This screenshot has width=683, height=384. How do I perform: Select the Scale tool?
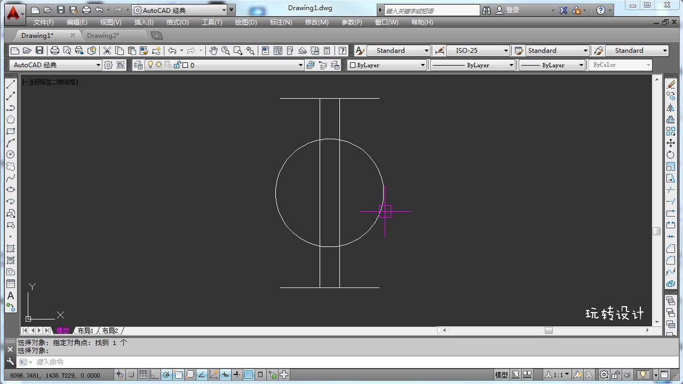pyautogui.click(x=671, y=166)
